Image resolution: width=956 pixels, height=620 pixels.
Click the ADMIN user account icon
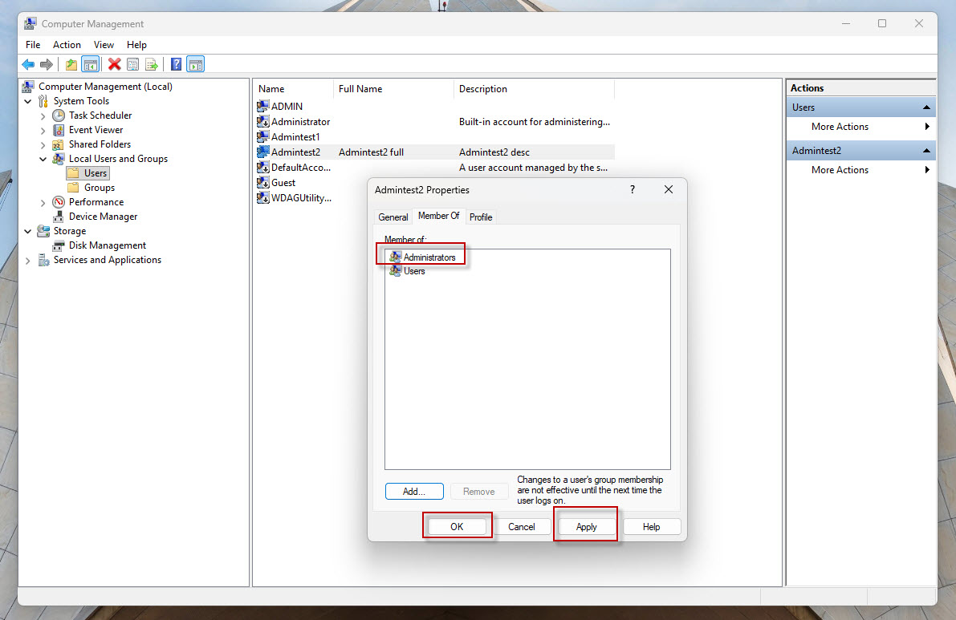[x=262, y=106]
